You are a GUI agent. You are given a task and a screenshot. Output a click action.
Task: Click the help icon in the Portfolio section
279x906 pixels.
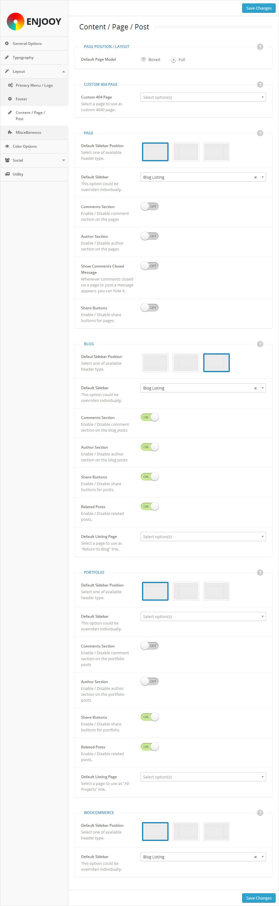pyautogui.click(x=260, y=572)
